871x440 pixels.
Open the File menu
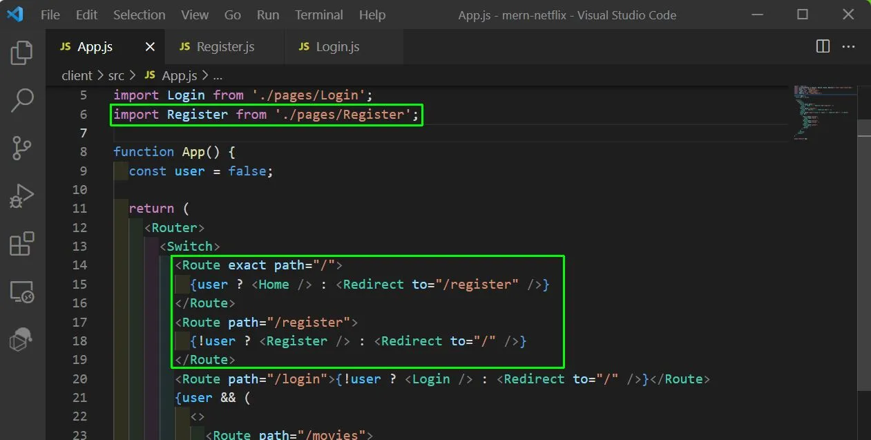pos(50,15)
